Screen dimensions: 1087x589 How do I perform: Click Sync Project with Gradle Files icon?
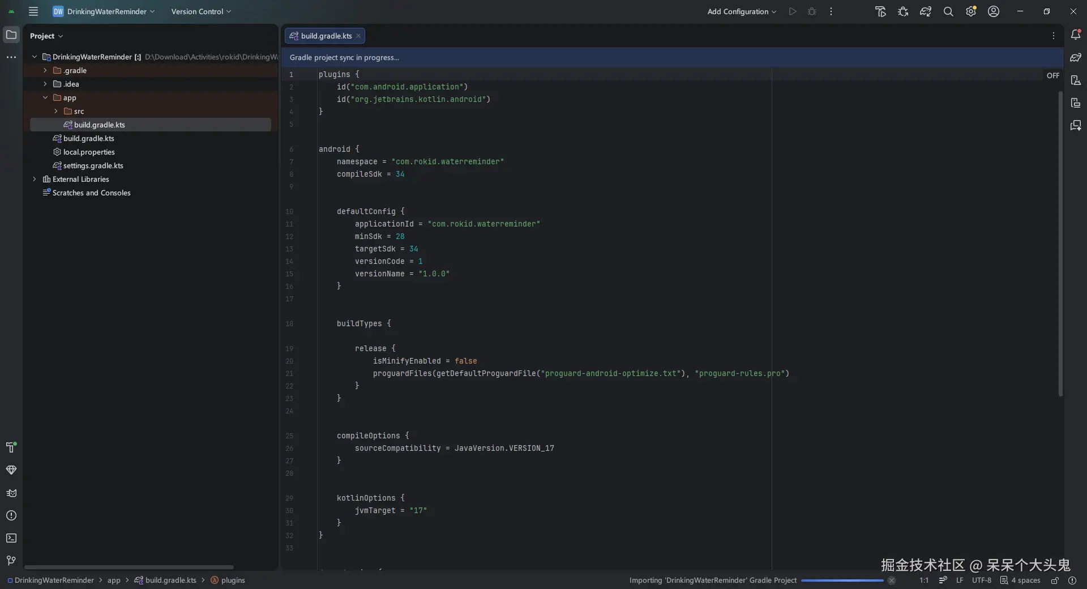tap(926, 11)
